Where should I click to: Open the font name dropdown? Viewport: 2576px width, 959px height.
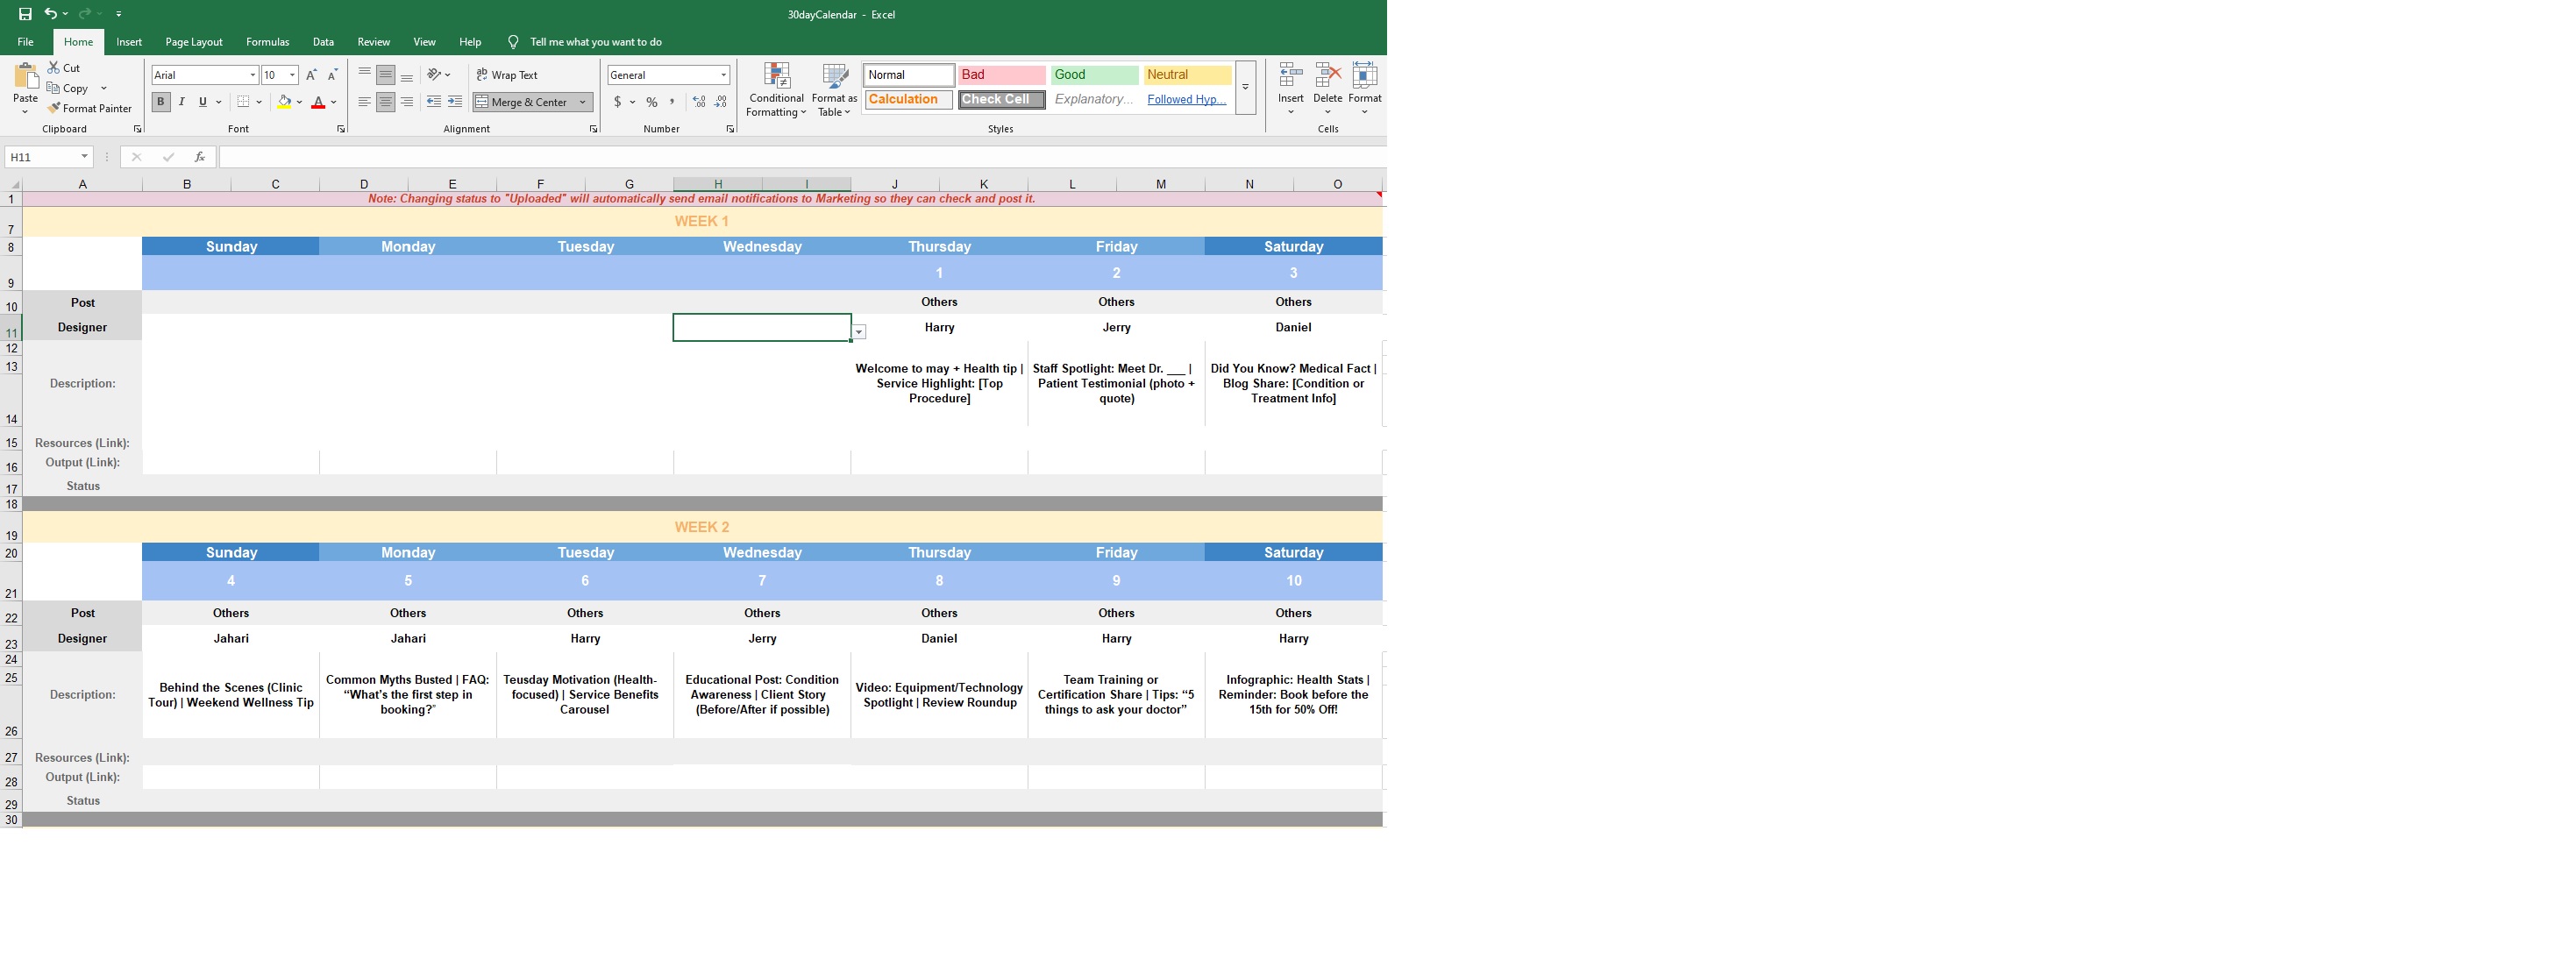click(252, 75)
